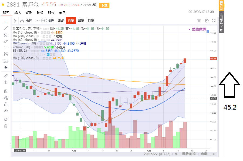Toggle 自動 auto scale

pos(204,154)
